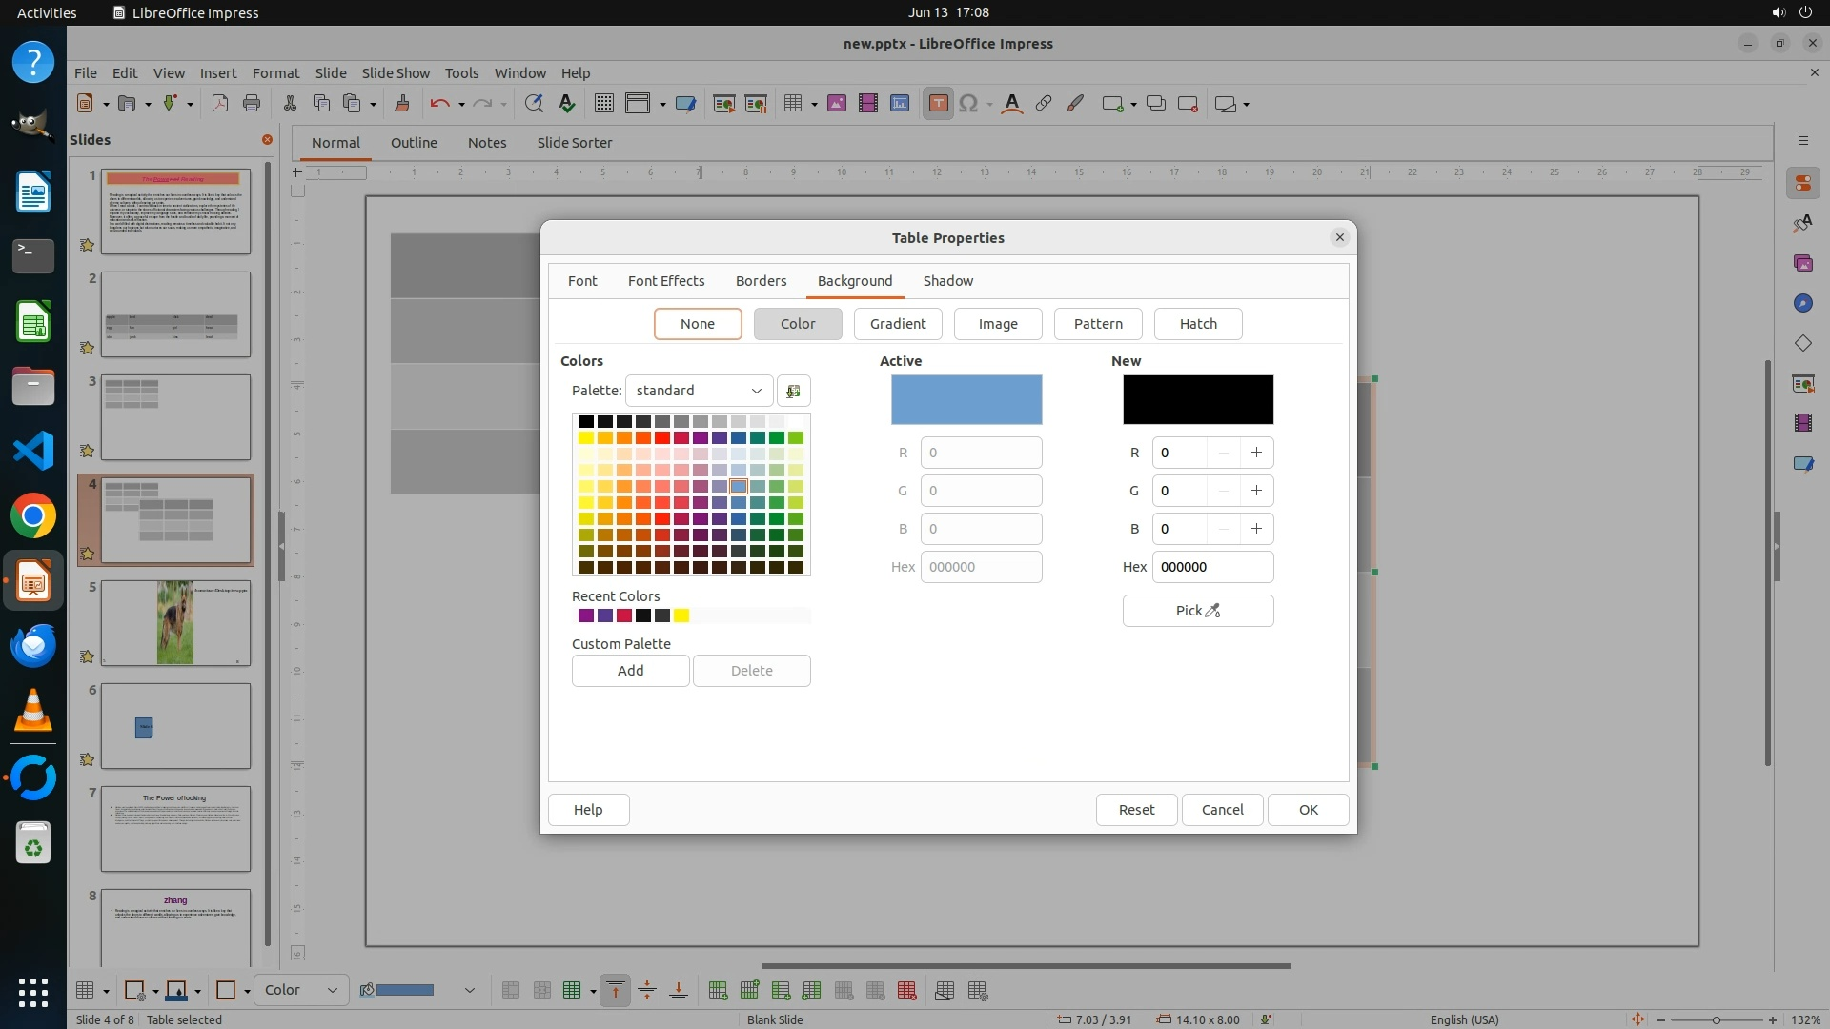Expand the Palette standard dropdown

[699, 391]
